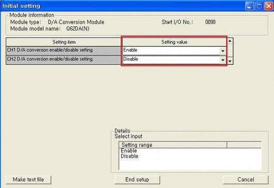Open CH2 D/A conversion setting dropdown arrow

(223, 60)
